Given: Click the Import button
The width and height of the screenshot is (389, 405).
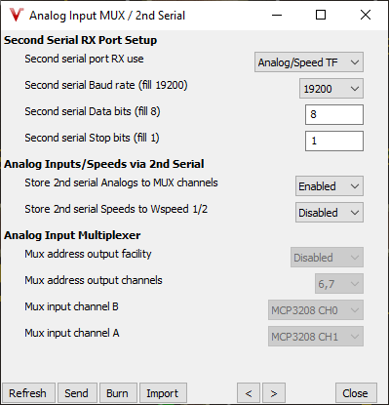Looking at the screenshot, I should click(163, 393).
